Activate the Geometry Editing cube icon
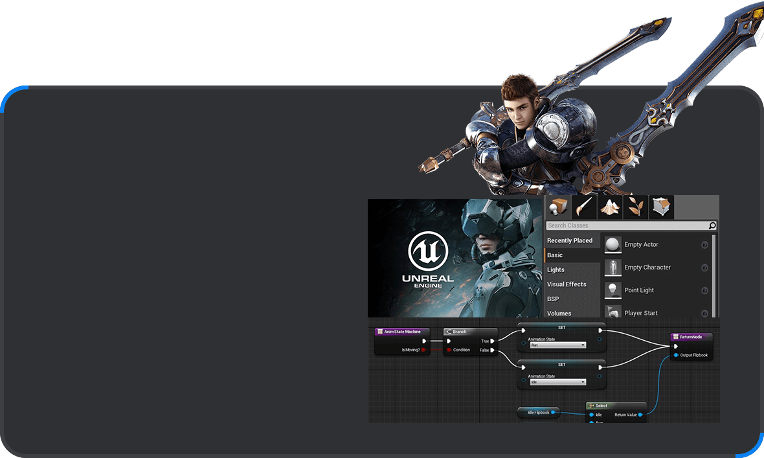 coord(661,207)
